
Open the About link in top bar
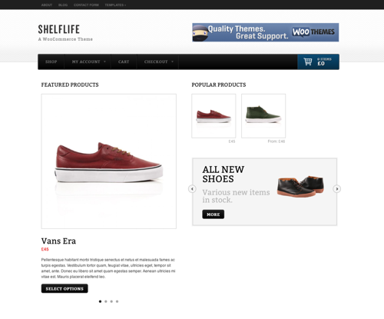[47, 5]
